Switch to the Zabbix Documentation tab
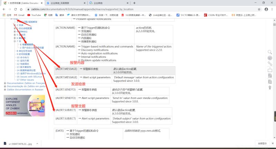The height and width of the screenshot is (149, 276). tap(23, 3)
